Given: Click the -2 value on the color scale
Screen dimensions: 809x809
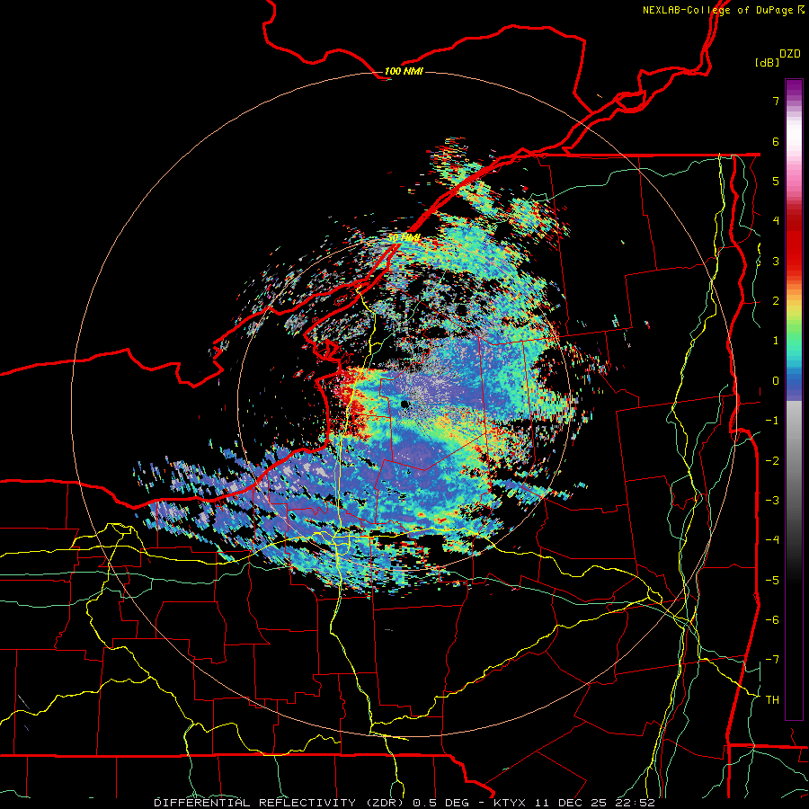Looking at the screenshot, I should 772,461.
